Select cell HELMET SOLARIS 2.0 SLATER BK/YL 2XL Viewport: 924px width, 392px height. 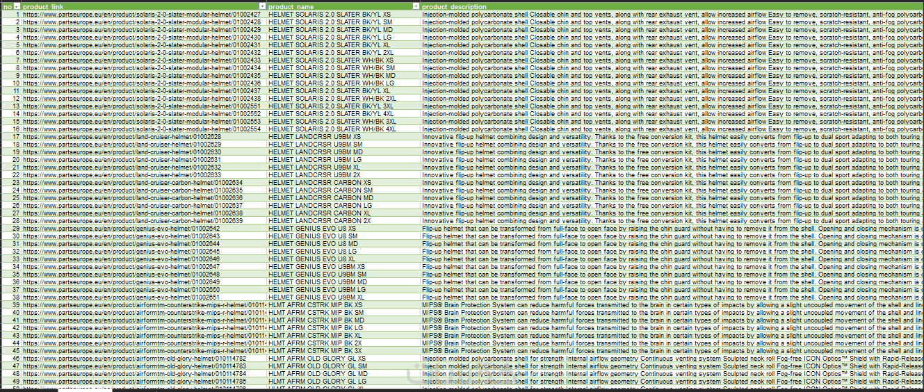pos(343,52)
